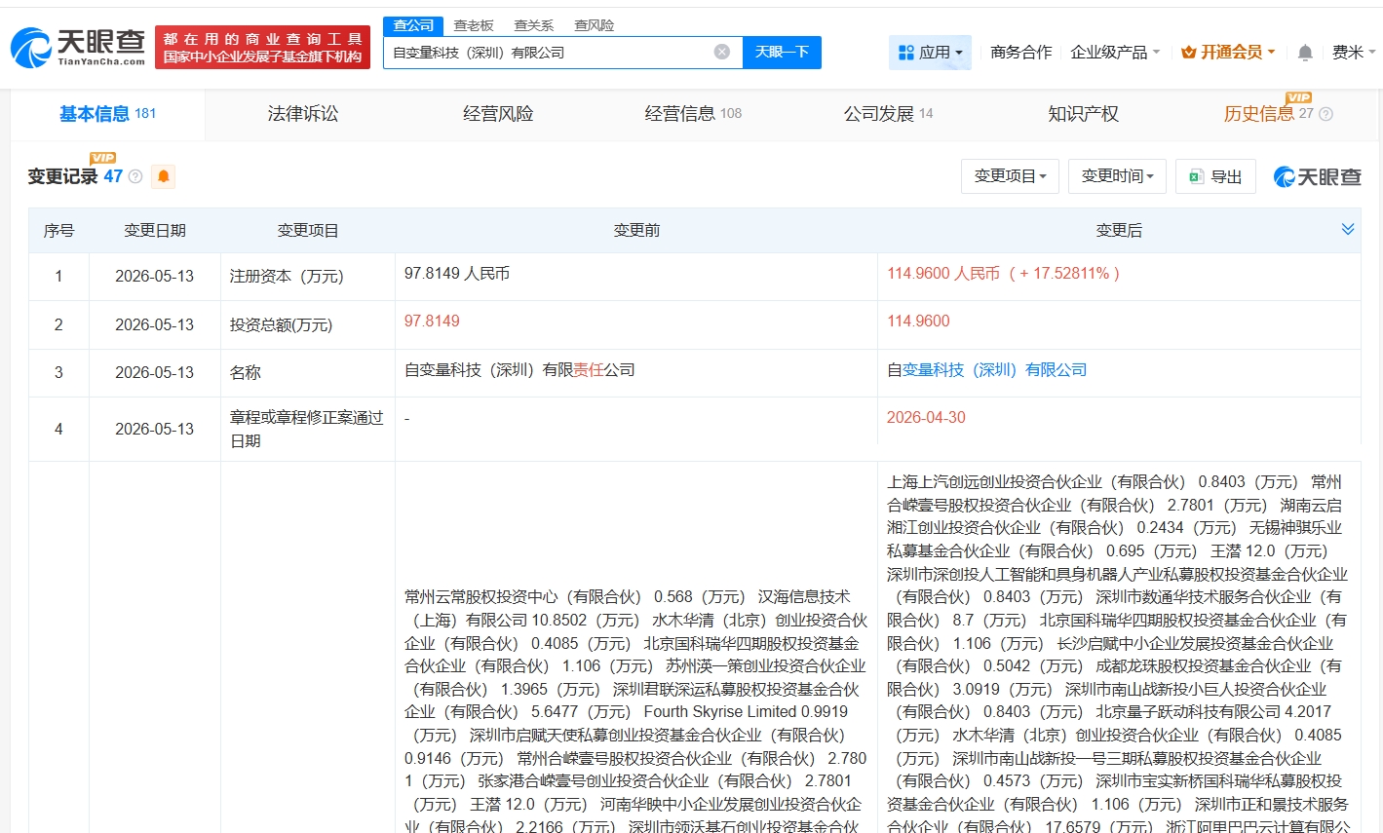1383x833 pixels.
Task: Click the 导出 export button
Action: 1215,176
